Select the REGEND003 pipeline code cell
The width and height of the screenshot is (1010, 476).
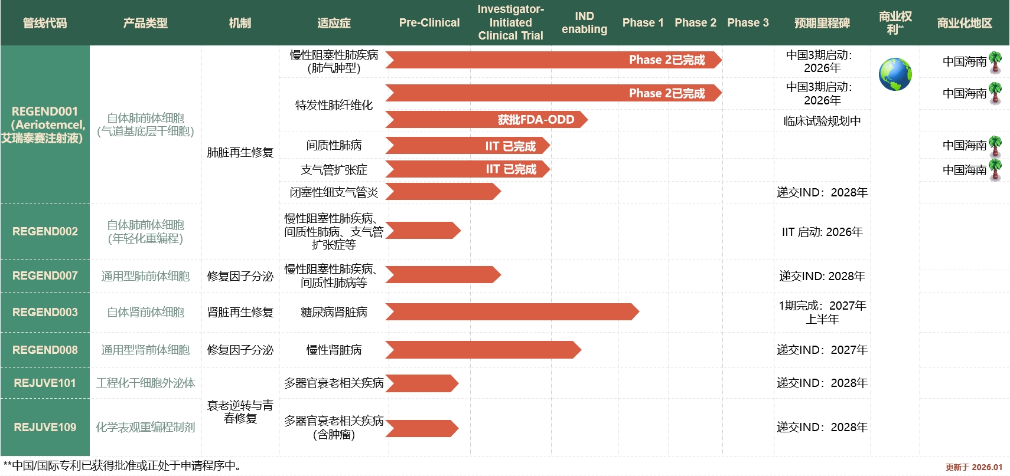pyautogui.click(x=45, y=312)
